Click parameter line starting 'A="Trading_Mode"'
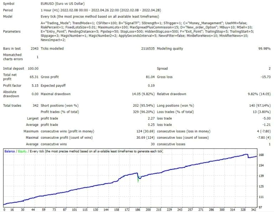Screen dimensions: 274x212 click(144, 23)
